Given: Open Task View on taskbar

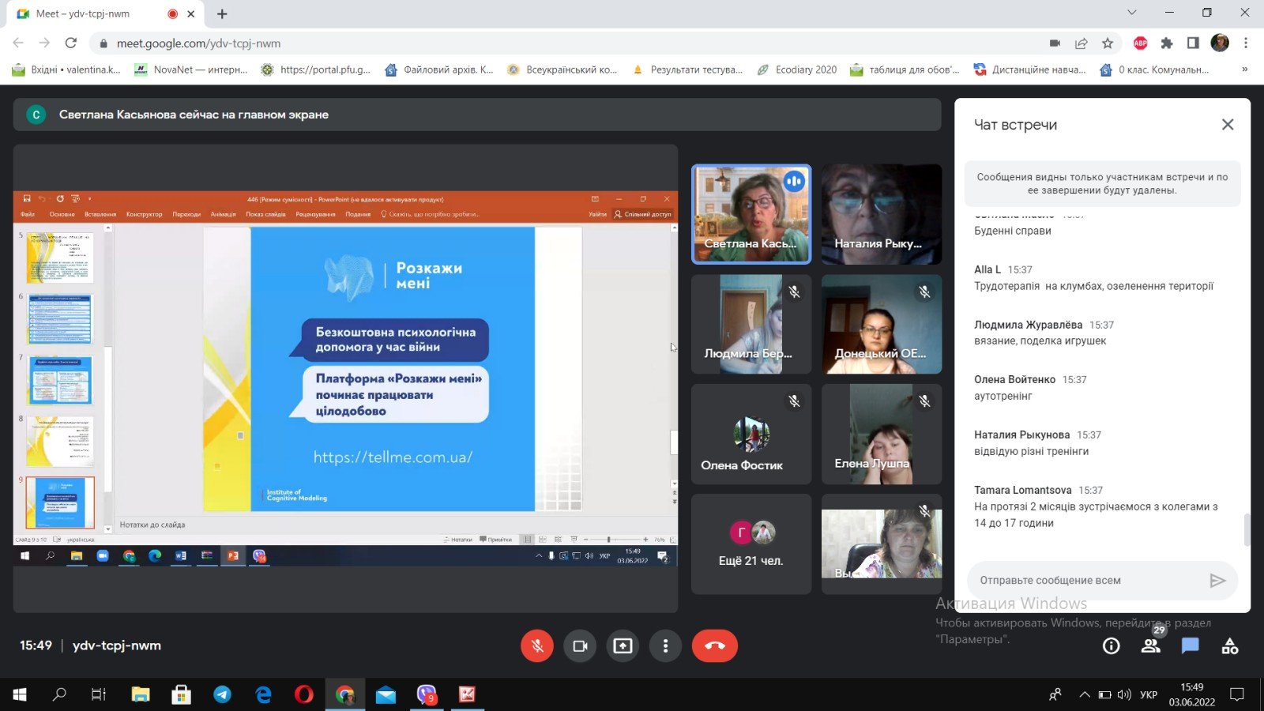Looking at the screenshot, I should 99,695.
